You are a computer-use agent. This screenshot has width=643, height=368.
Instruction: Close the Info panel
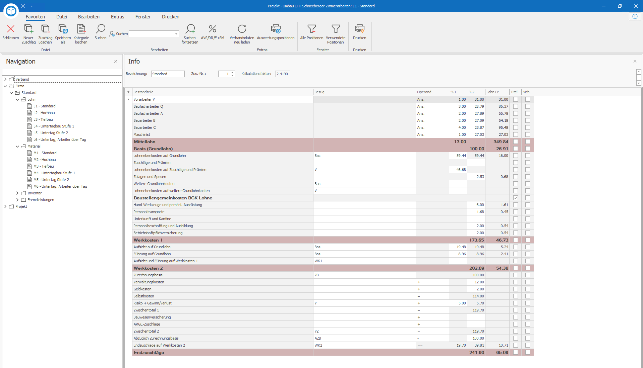click(x=635, y=61)
